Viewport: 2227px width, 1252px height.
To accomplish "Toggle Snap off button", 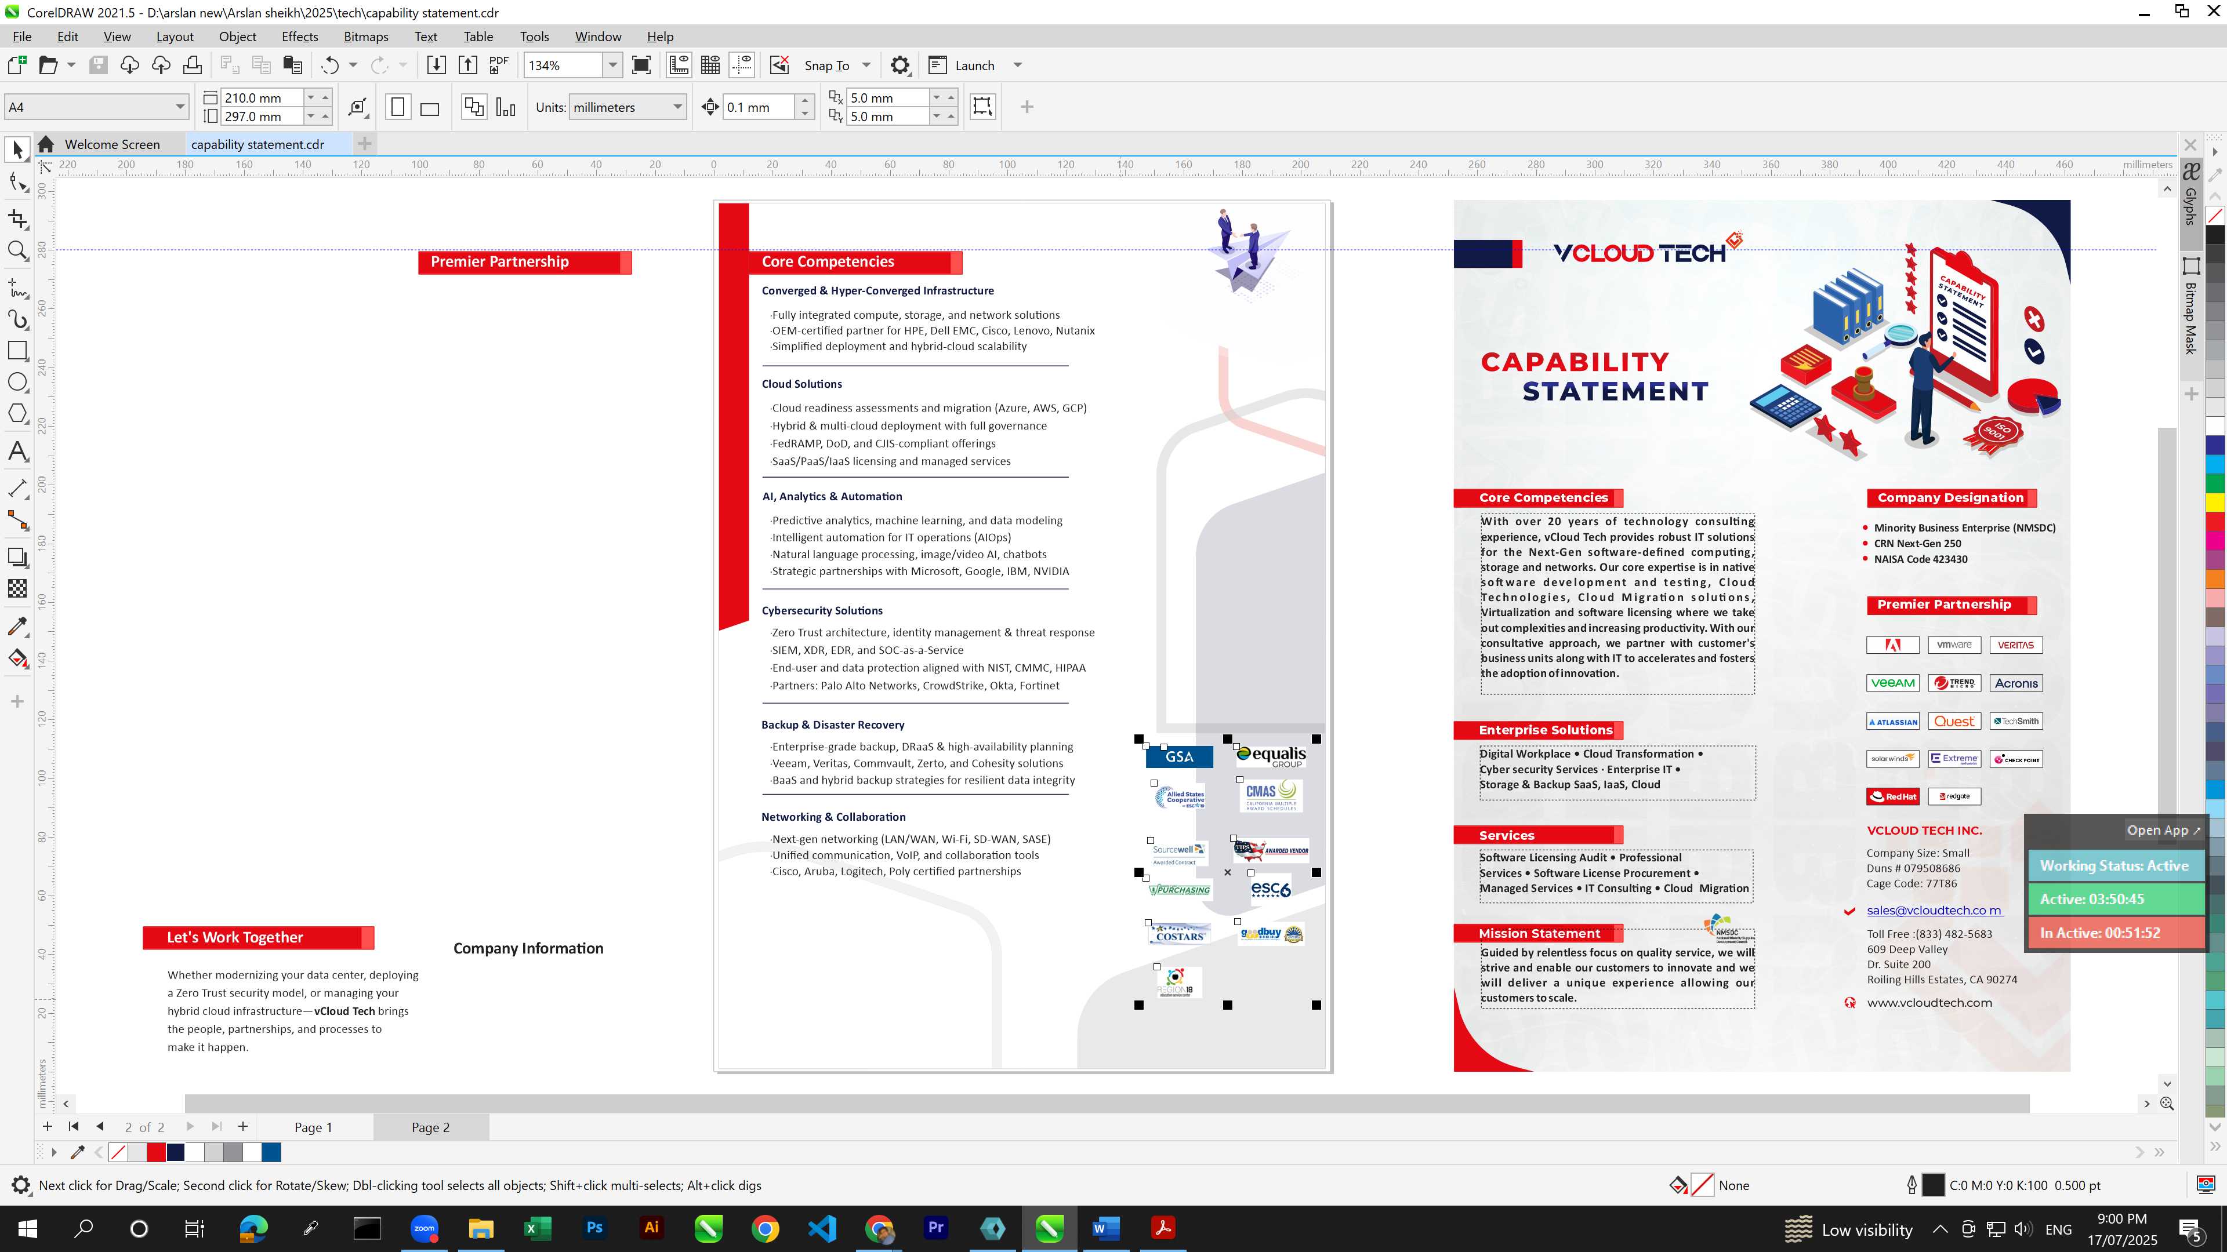I will 780,65.
